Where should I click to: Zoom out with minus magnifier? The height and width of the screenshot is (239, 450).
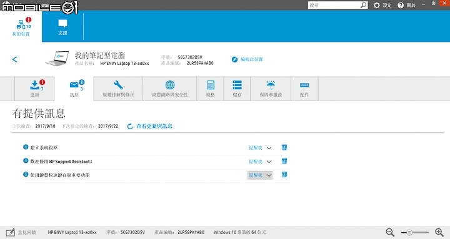390,232
